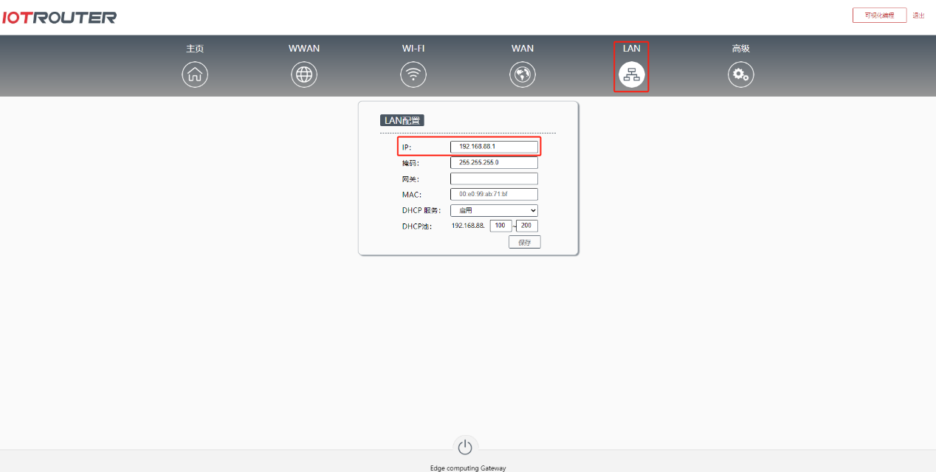This screenshot has width=936, height=472.
Task: Click the 退出 logout link
Action: click(x=918, y=15)
